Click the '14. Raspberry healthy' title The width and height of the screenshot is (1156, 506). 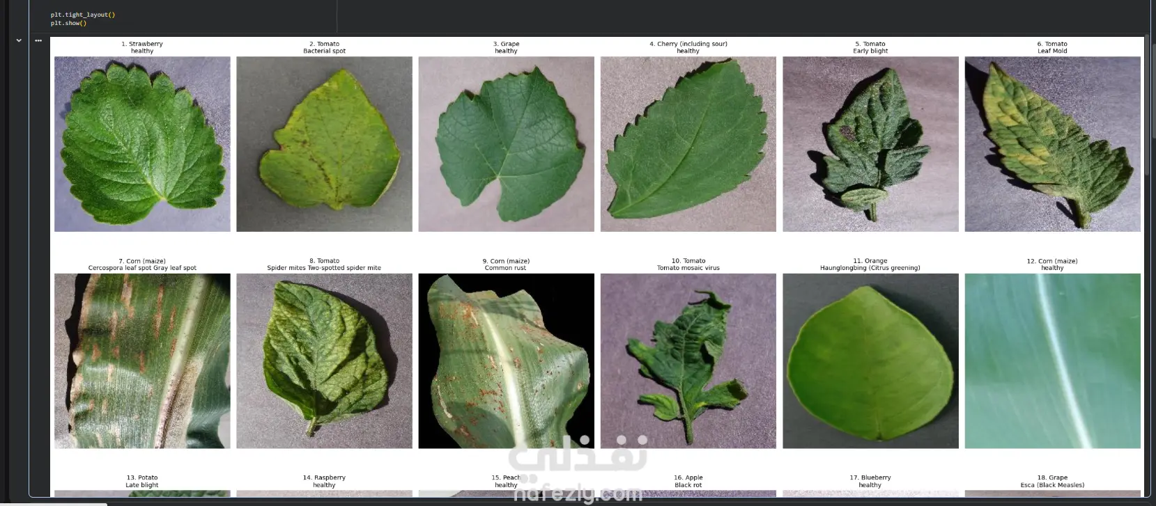click(x=324, y=482)
